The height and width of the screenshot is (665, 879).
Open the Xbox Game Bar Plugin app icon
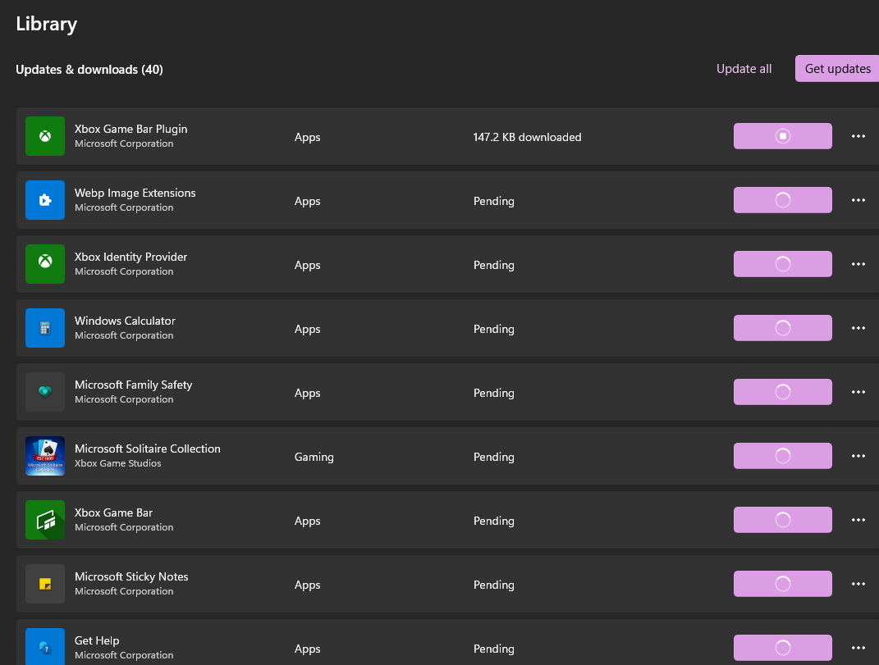click(45, 136)
